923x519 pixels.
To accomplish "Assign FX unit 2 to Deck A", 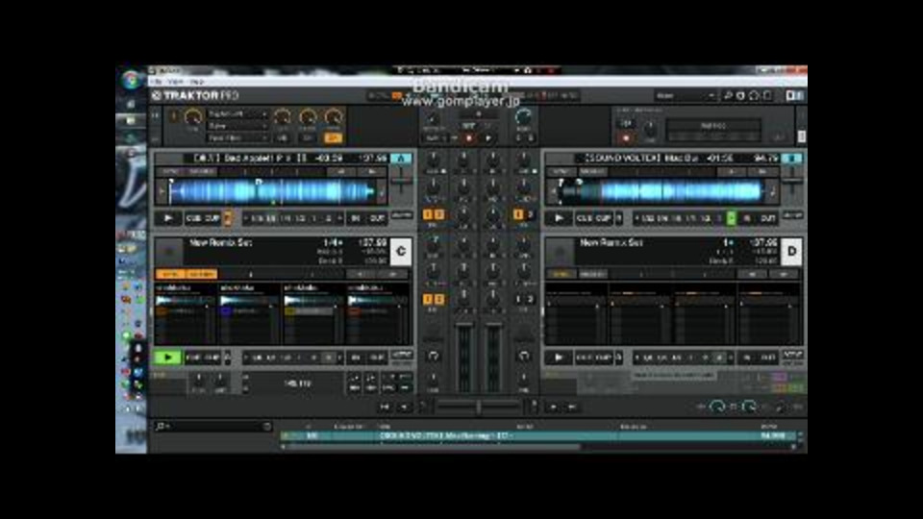I will (x=439, y=214).
